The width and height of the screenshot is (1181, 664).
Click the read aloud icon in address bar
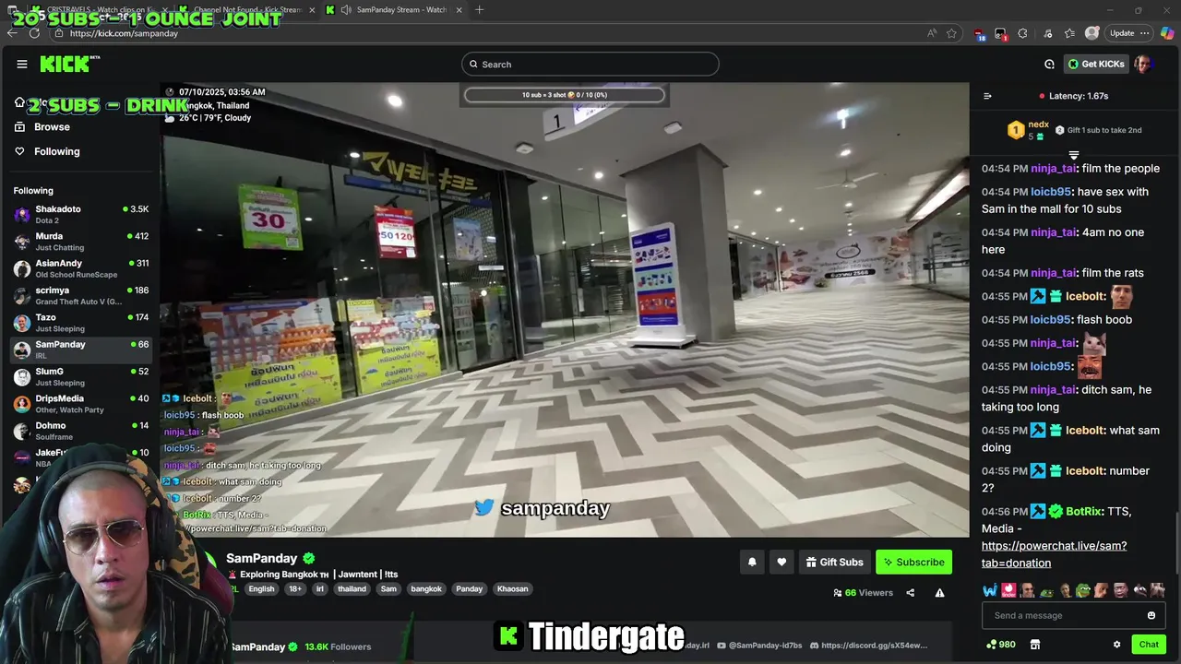[933, 33]
